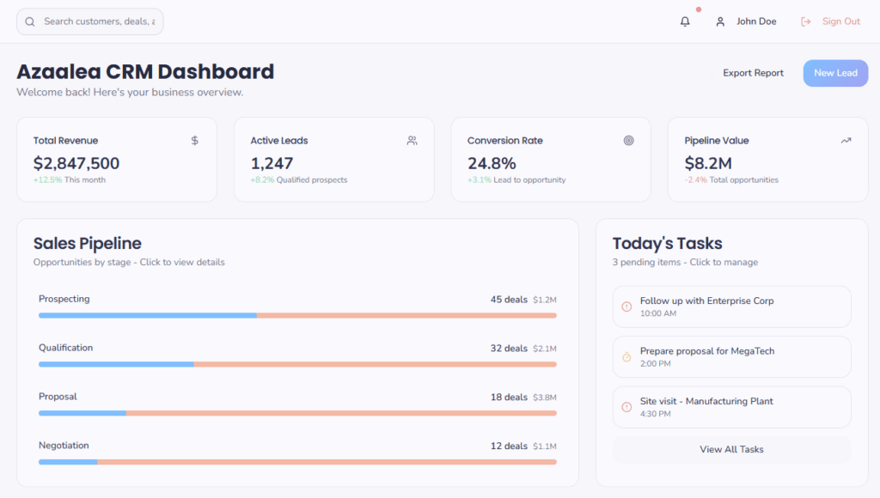Click the alert icon on Enterprise Corp task
The height and width of the screenshot is (498, 880).
626,307
